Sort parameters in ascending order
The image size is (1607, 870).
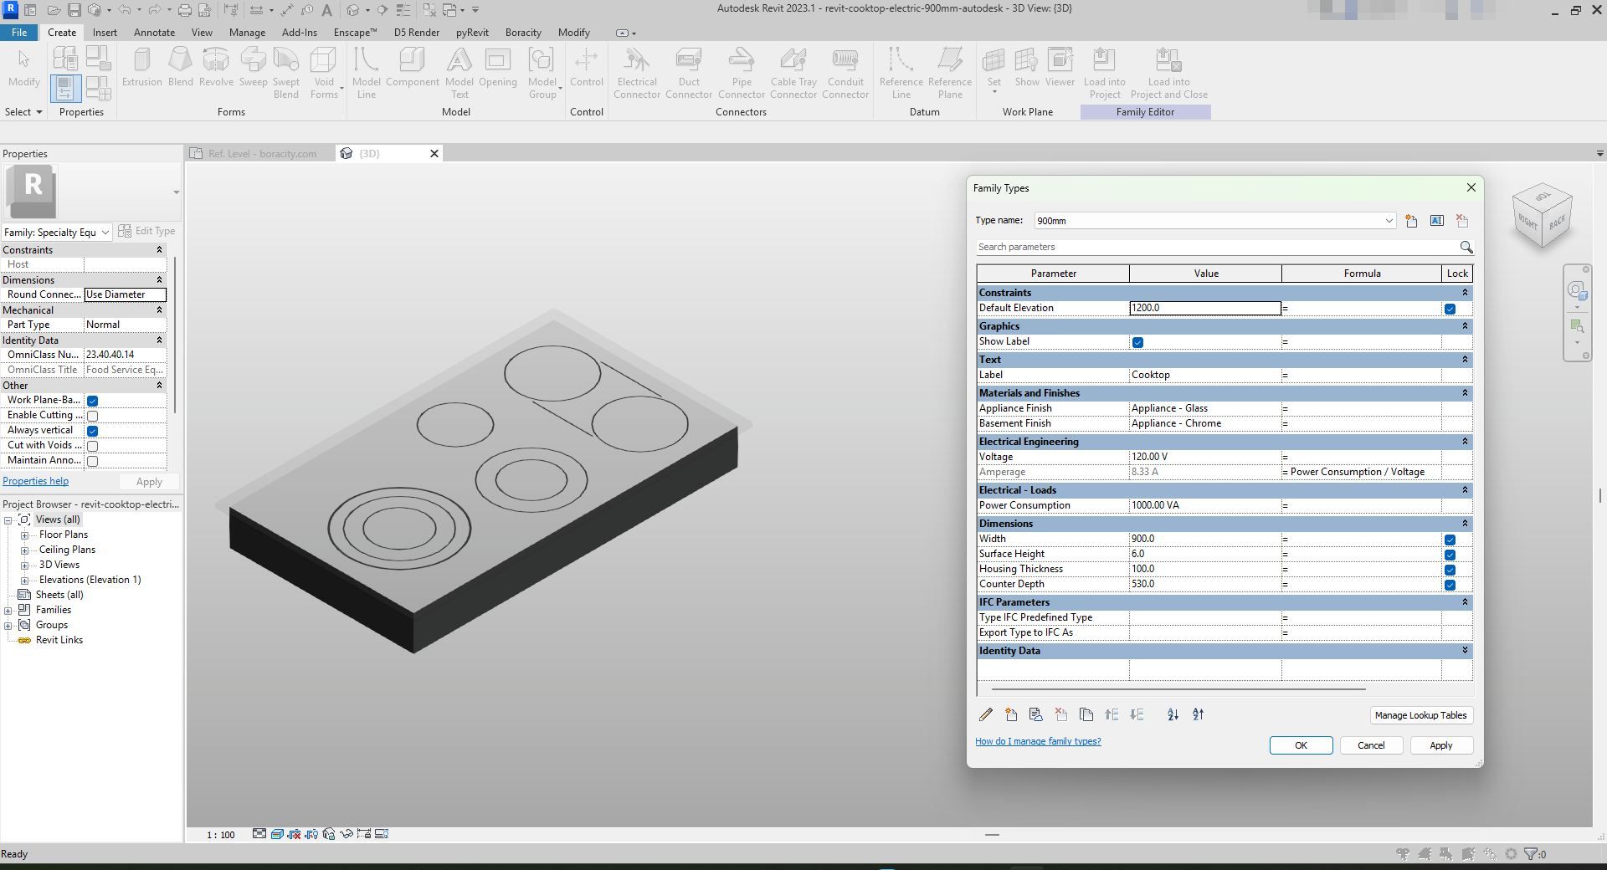pyautogui.click(x=1173, y=714)
